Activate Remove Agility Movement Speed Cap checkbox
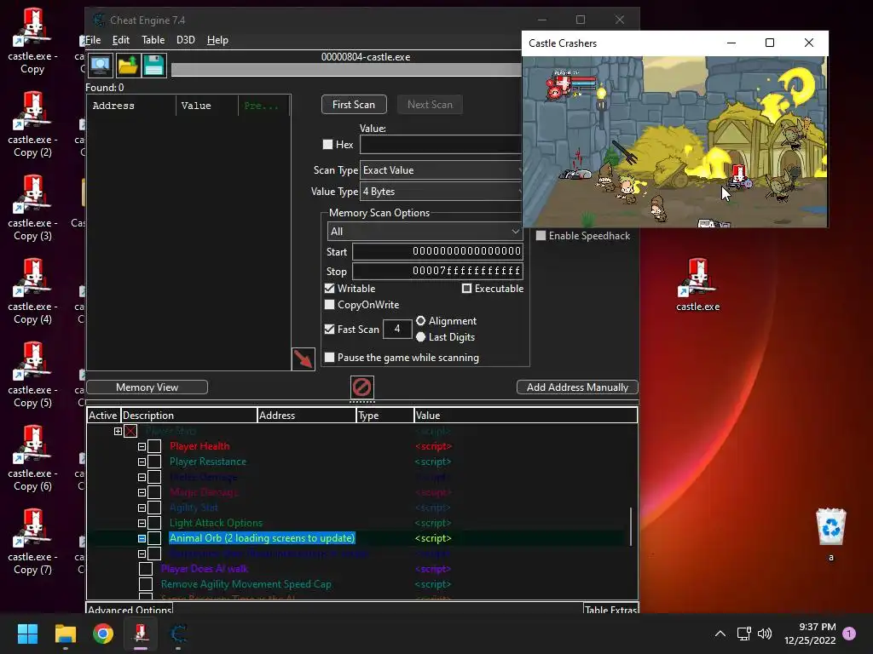873x654 pixels. coord(146,584)
